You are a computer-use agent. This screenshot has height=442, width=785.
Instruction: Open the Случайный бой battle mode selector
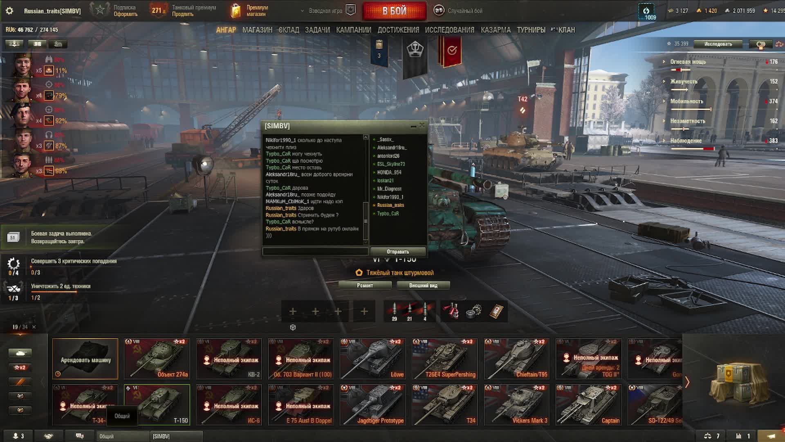[x=458, y=11]
